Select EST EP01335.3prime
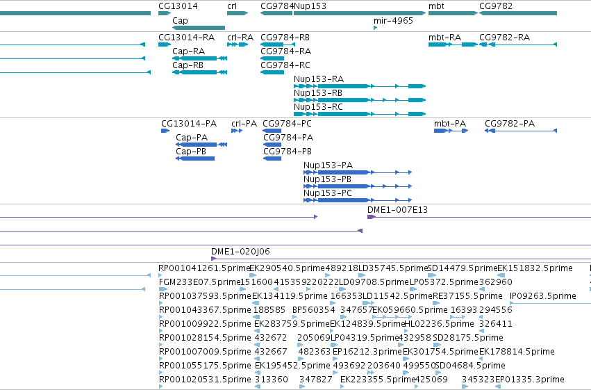 [530, 380]
